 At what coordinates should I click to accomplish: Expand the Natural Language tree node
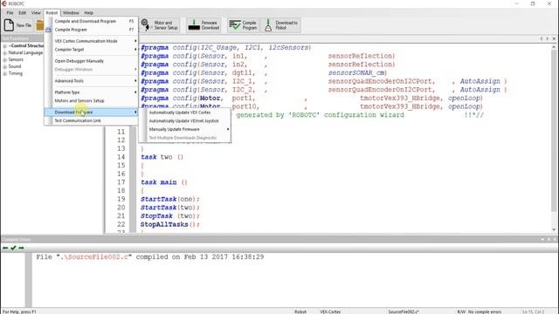click(4, 53)
